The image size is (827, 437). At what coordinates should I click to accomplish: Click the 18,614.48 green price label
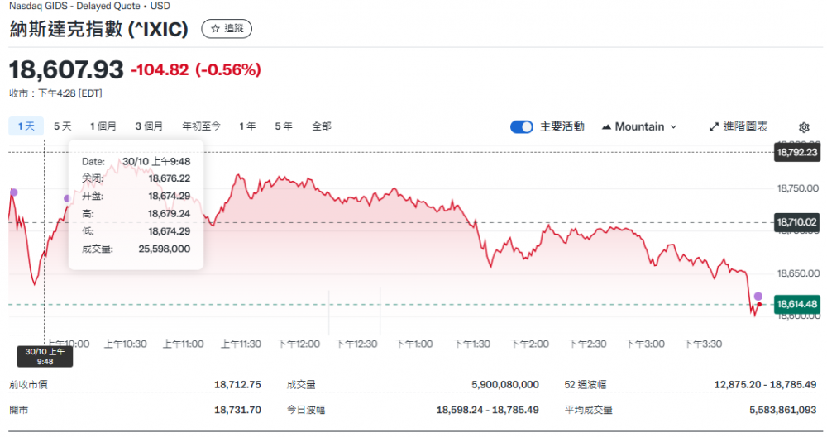click(x=796, y=305)
